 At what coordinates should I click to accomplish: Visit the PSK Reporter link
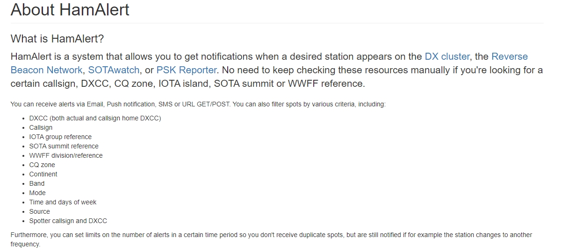pyautogui.click(x=187, y=70)
